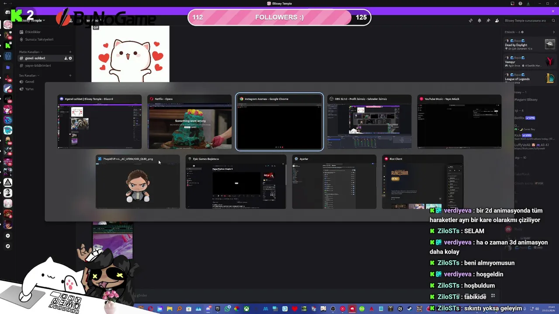Create a channel under Ses Kanalları
This screenshot has height=314, width=559.
pyautogui.click(x=70, y=75)
